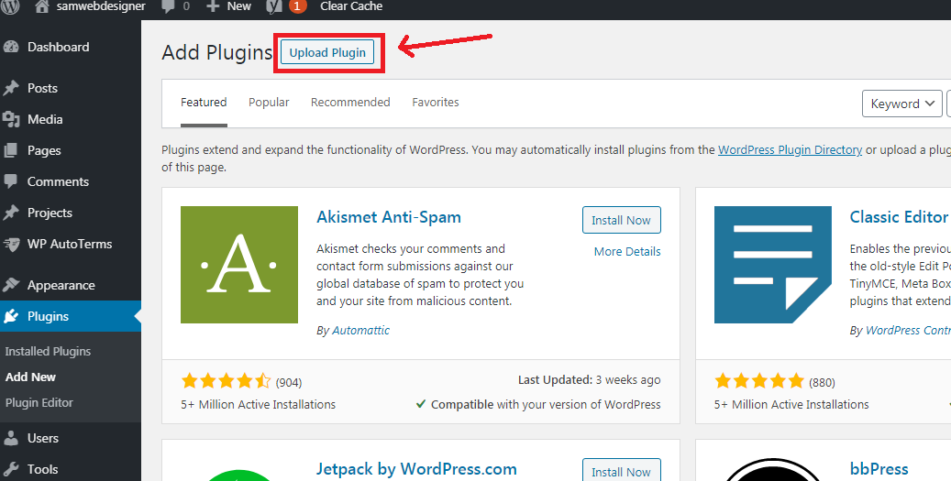Click 'Compatible with your version of WordPress'

pos(546,405)
